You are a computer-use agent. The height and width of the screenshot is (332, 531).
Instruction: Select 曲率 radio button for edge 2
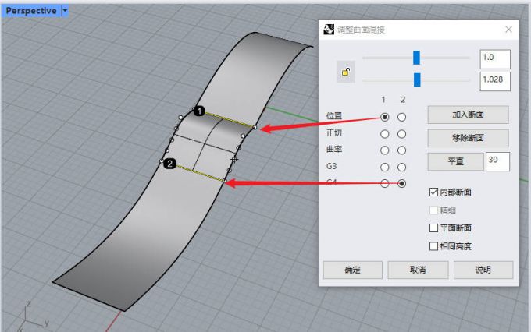(x=401, y=150)
